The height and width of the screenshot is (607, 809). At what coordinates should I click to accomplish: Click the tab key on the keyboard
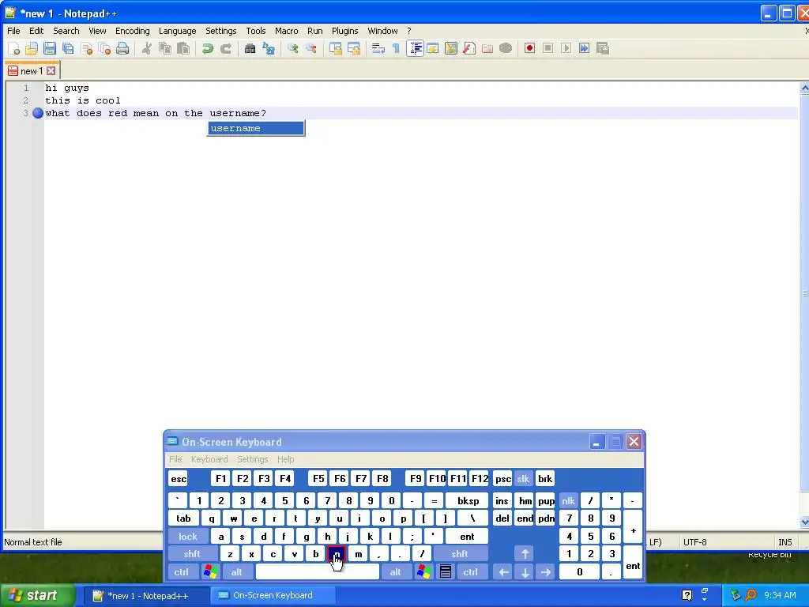tap(183, 518)
